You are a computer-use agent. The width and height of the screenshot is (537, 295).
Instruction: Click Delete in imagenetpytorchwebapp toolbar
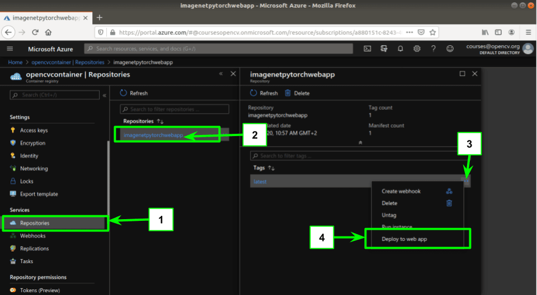tap(297, 93)
